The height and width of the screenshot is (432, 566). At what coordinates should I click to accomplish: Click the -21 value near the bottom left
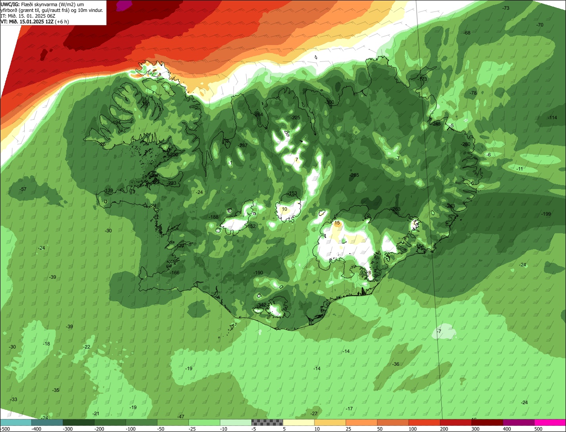point(96,413)
